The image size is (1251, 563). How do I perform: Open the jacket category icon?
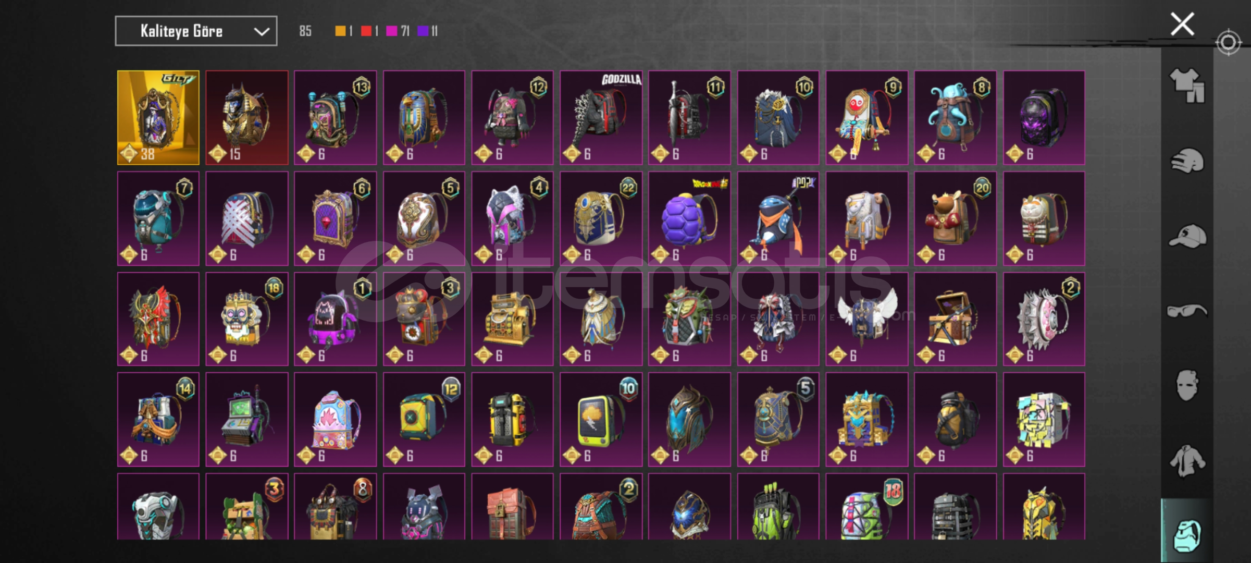click(x=1187, y=461)
